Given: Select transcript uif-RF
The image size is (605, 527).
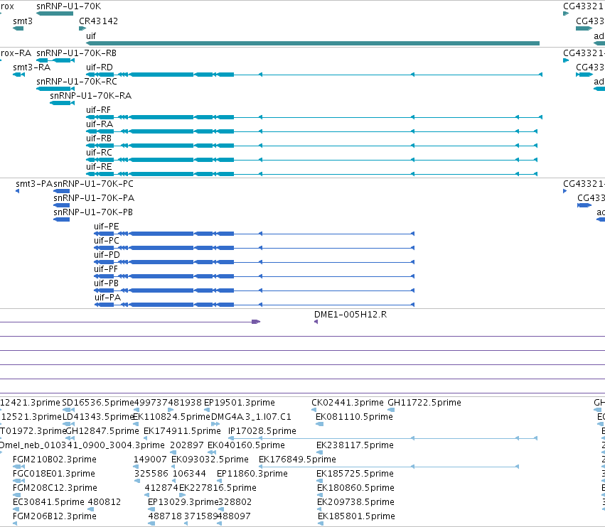Looking at the screenshot, I should pyautogui.click(x=314, y=117).
